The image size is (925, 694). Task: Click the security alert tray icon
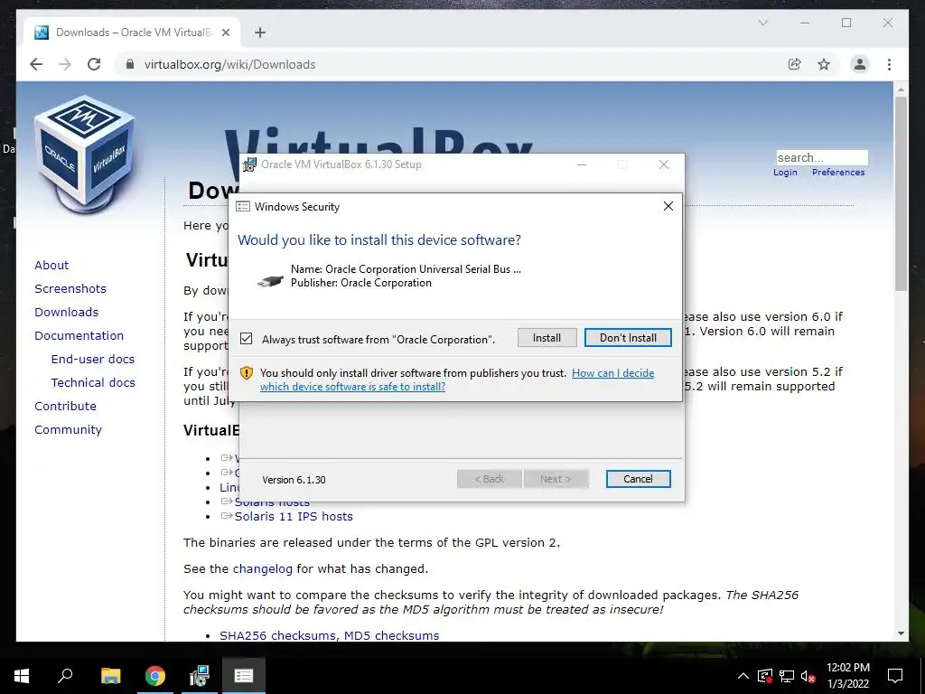(x=765, y=676)
